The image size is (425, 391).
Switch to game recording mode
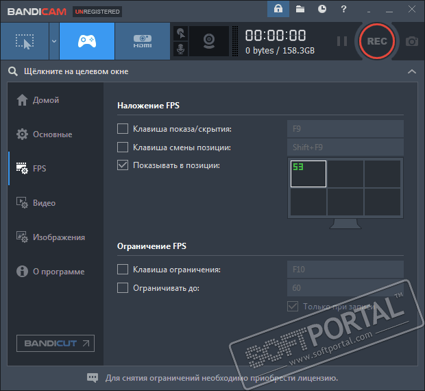pyautogui.click(x=87, y=41)
